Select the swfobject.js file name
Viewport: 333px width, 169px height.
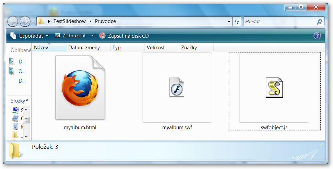tap(274, 128)
